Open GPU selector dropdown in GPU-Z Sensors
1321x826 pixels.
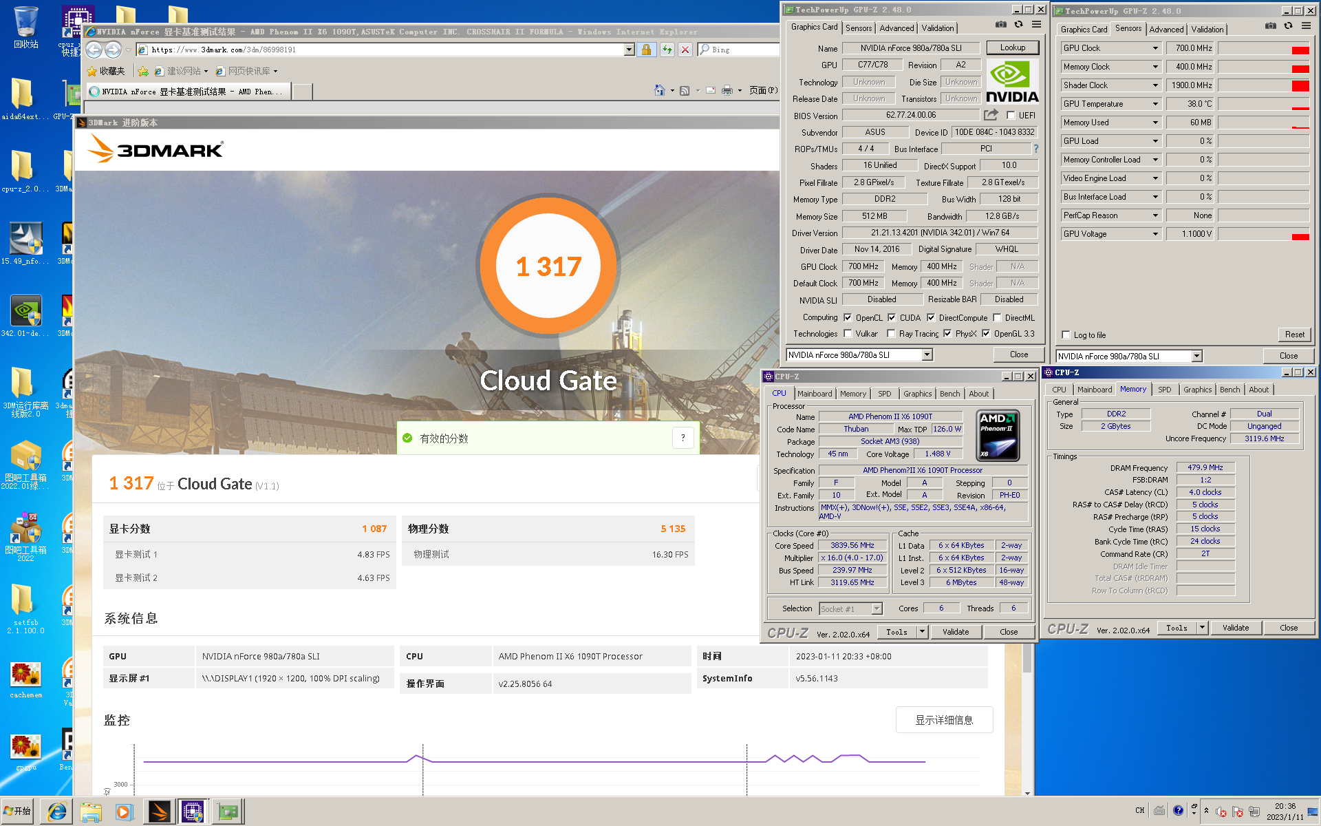1196,356
